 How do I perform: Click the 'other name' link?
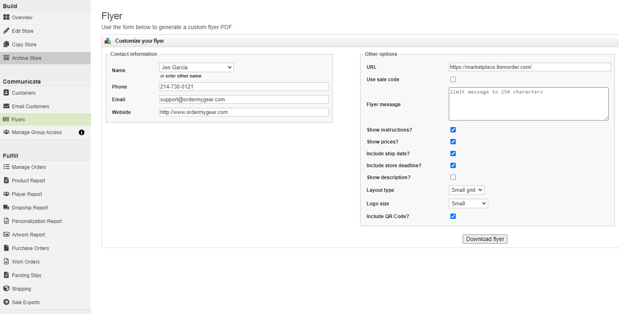(189, 76)
